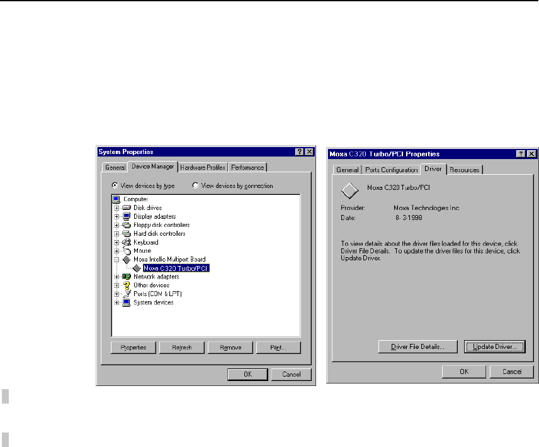Click the Mouse device icon
539x447 pixels.
(x=127, y=251)
